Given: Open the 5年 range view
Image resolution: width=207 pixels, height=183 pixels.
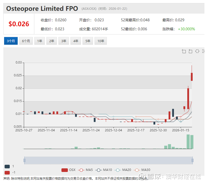Looking at the screenshot, I should coord(88,41).
